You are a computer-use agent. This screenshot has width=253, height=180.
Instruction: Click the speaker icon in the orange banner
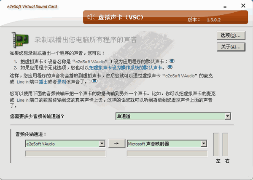click(x=91, y=17)
